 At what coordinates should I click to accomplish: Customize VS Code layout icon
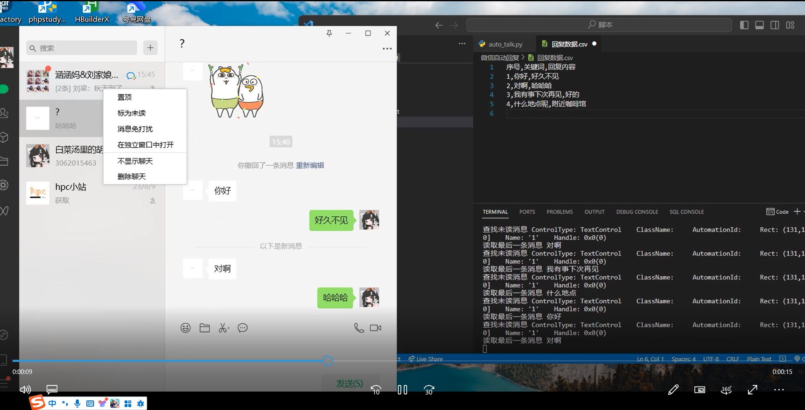[790, 25]
